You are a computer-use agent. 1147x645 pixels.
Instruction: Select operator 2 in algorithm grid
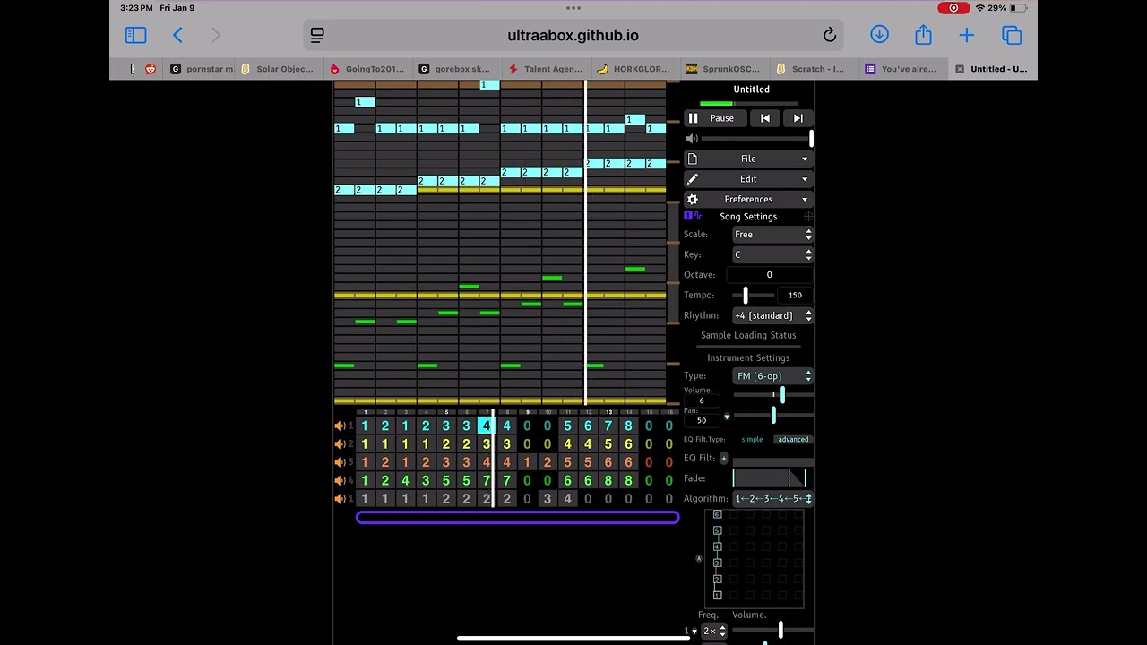pyautogui.click(x=717, y=579)
